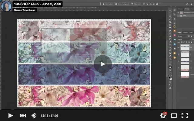Select the Open state in History panel
Screen dimensions: 194x121
coord(186,16)
